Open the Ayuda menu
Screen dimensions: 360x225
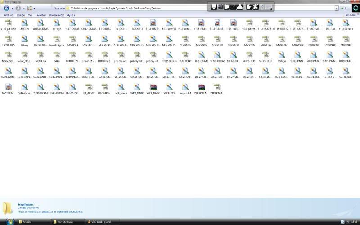point(71,15)
